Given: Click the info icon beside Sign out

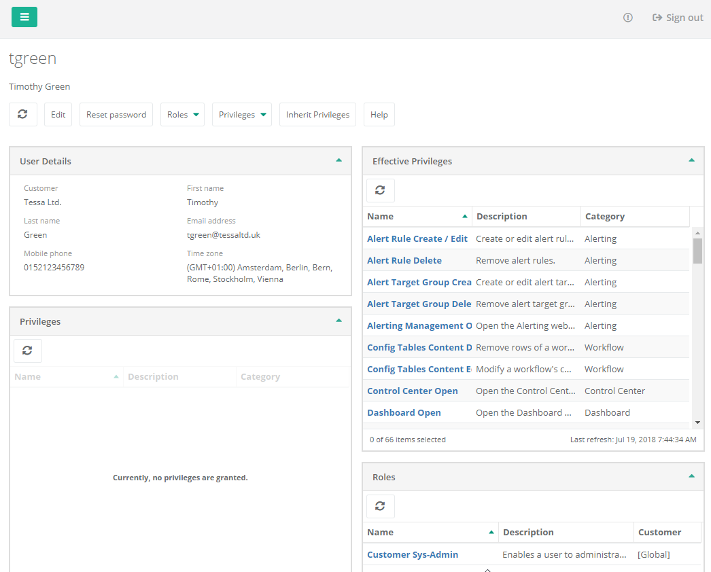Looking at the screenshot, I should point(627,18).
